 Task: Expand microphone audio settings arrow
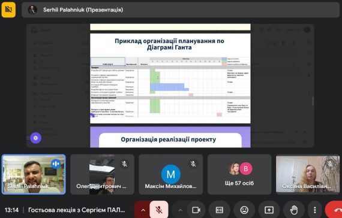pyautogui.click(x=143, y=210)
